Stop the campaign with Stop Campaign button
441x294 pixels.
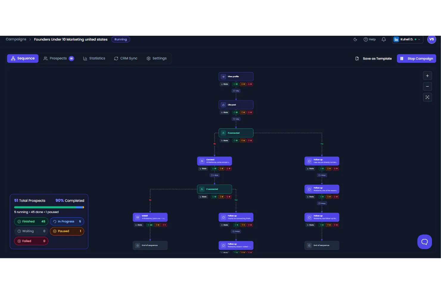pos(416,58)
